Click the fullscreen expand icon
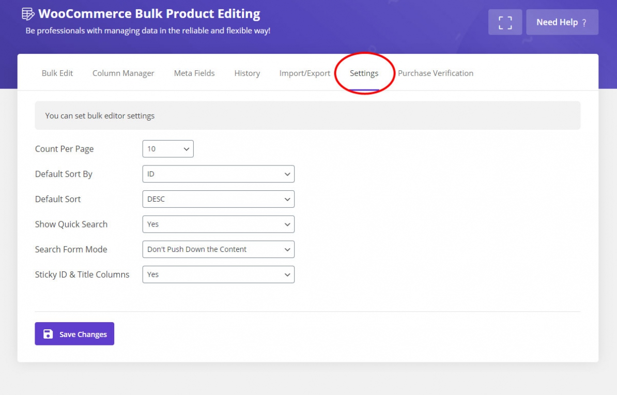Screen dimensions: 617x395 pyautogui.click(x=505, y=22)
